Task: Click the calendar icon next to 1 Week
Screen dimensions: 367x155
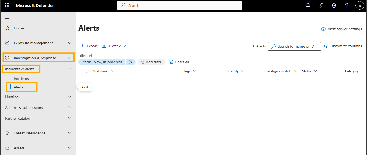Action: click(104, 46)
